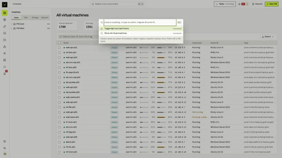The image size is (282, 158).
Task: Click the shield icon next to Security
Action: click(x=253, y=4)
